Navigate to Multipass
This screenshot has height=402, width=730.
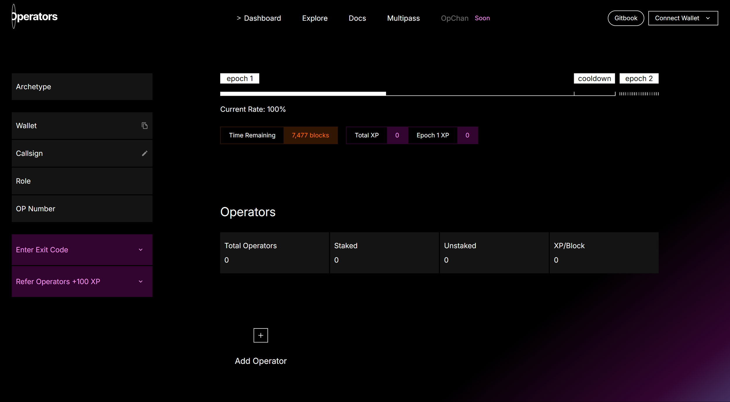pyautogui.click(x=403, y=18)
